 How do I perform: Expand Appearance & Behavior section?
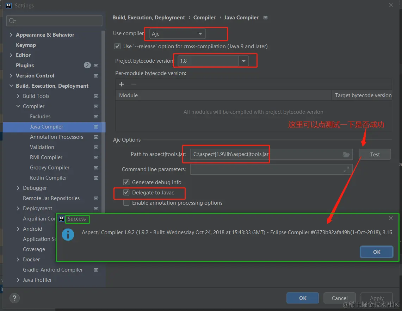click(11, 35)
